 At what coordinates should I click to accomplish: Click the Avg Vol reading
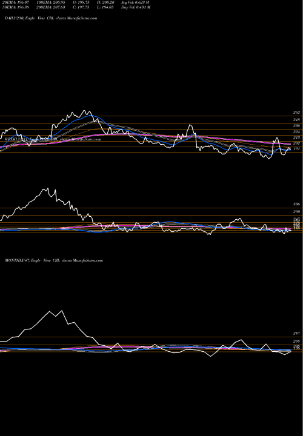[x=136, y=2]
